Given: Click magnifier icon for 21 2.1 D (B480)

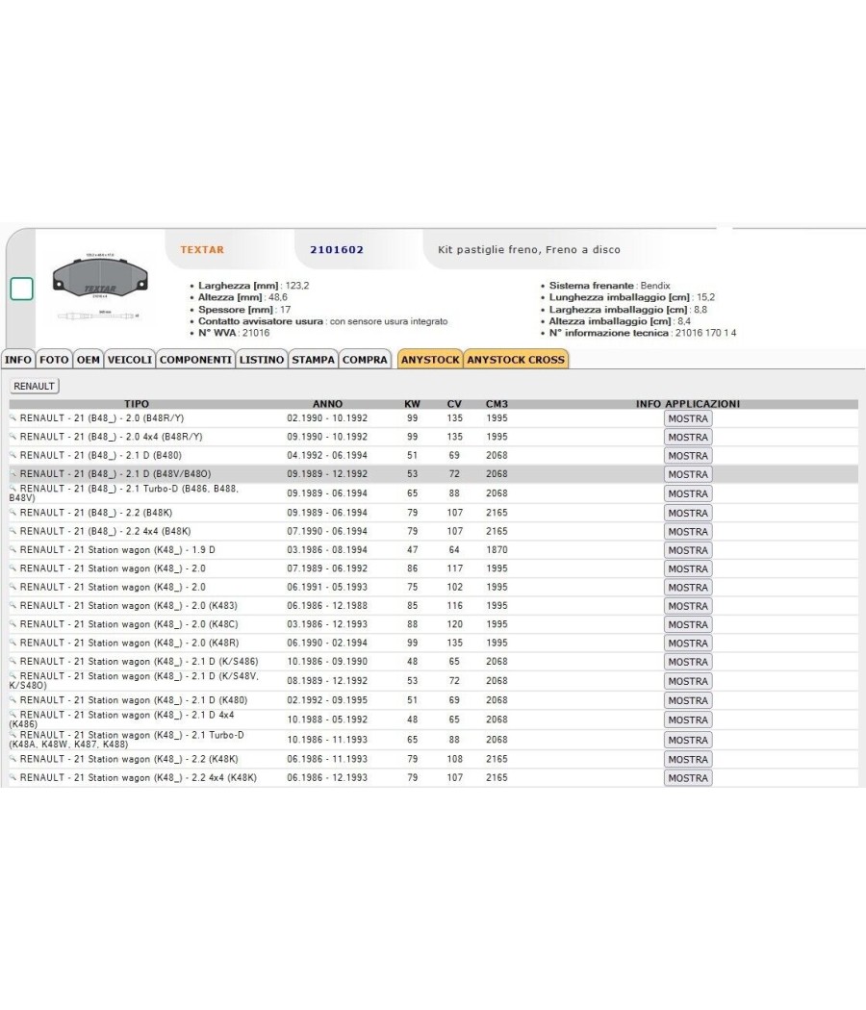Looking at the screenshot, I should point(13,455).
